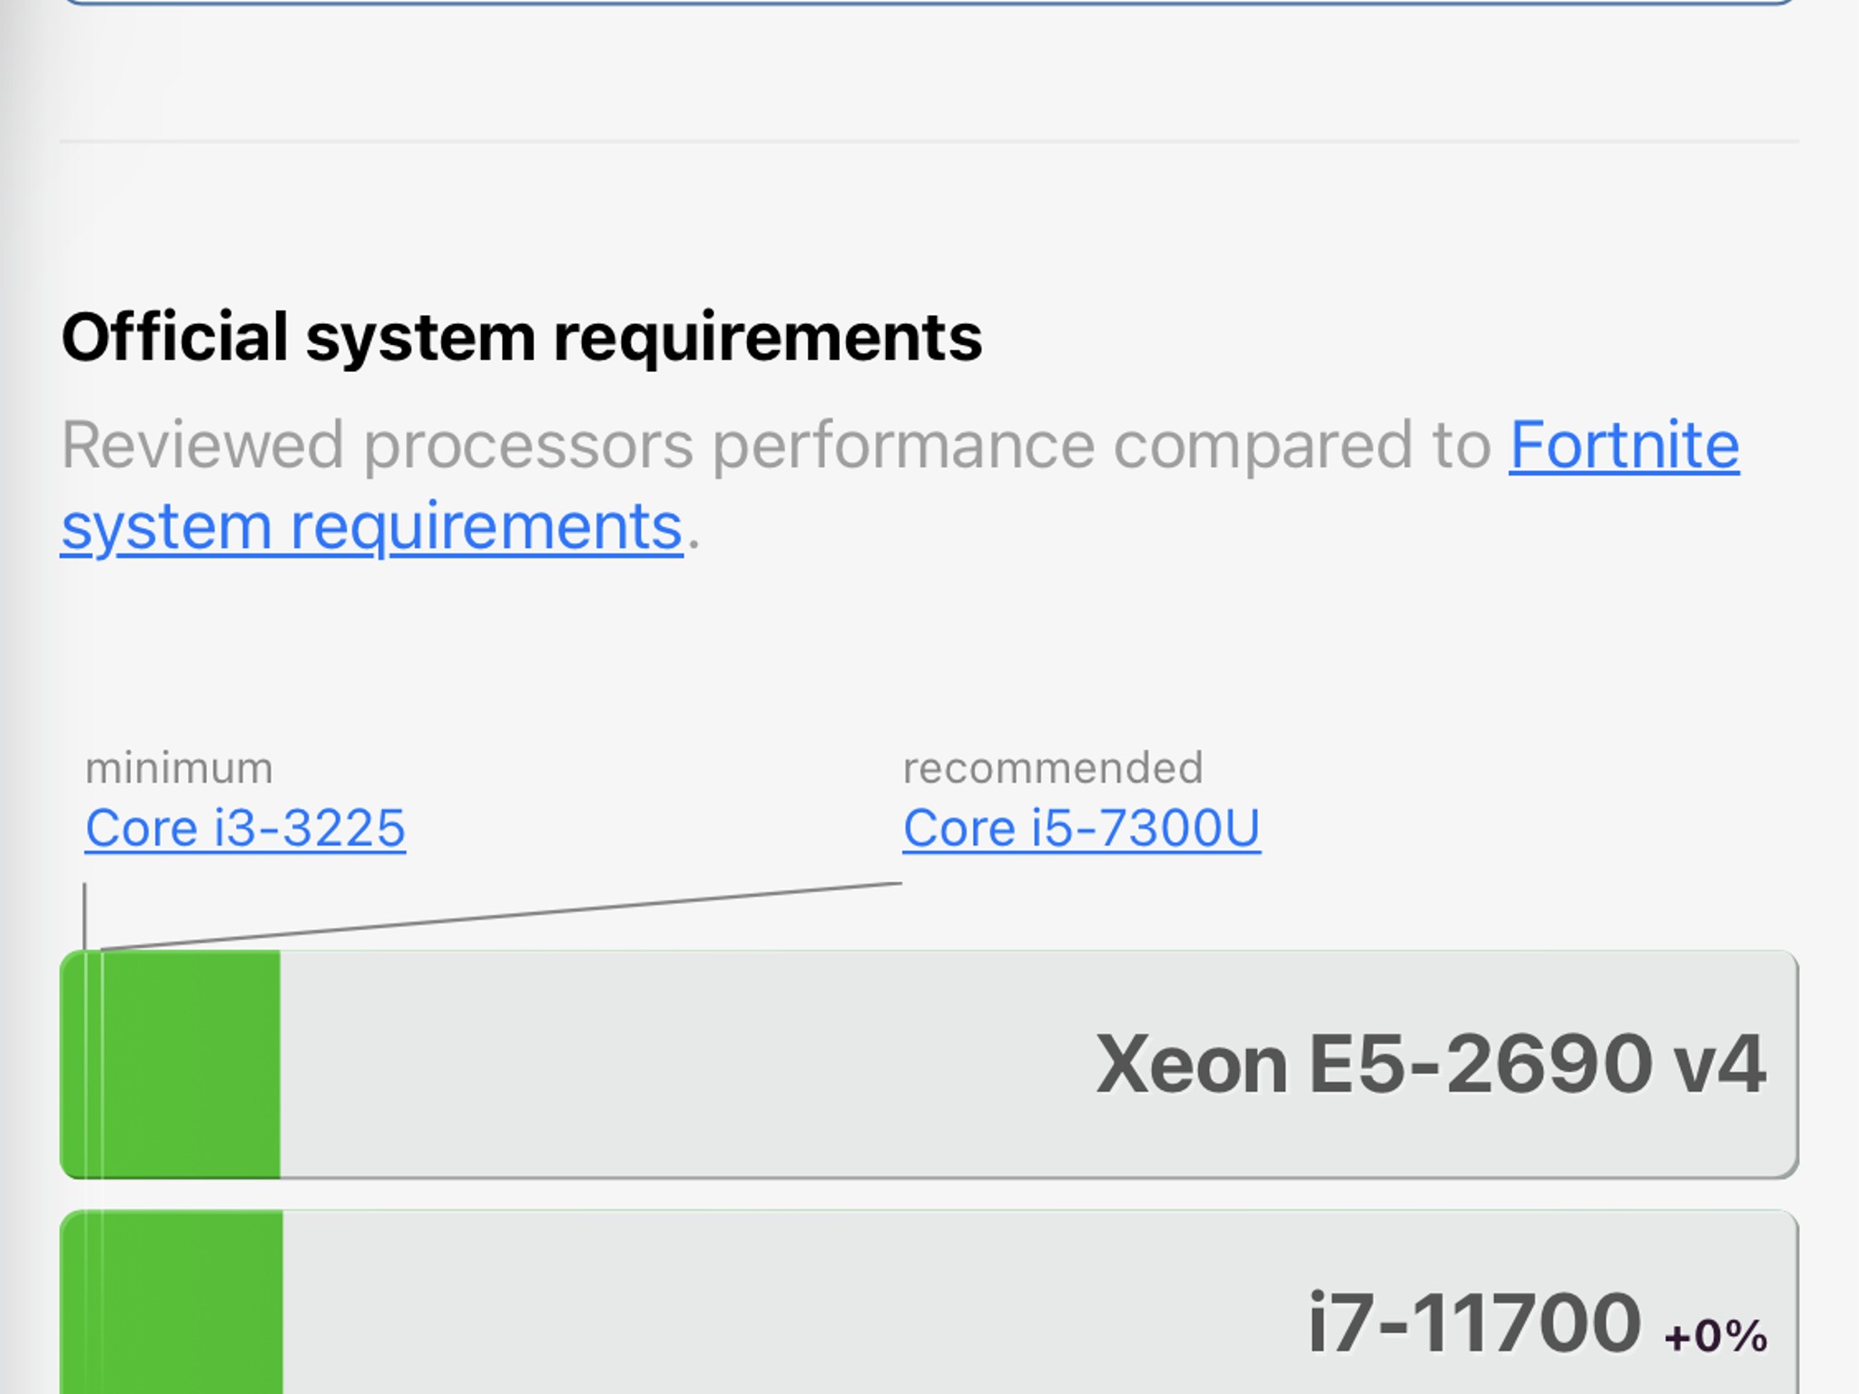Click the vertical minimum marker line above Xeon bar
The image size is (1859, 1394).
click(84, 916)
